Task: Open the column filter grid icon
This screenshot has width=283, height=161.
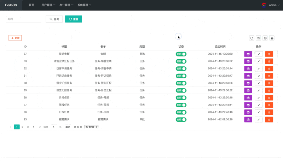Action: click(258, 38)
